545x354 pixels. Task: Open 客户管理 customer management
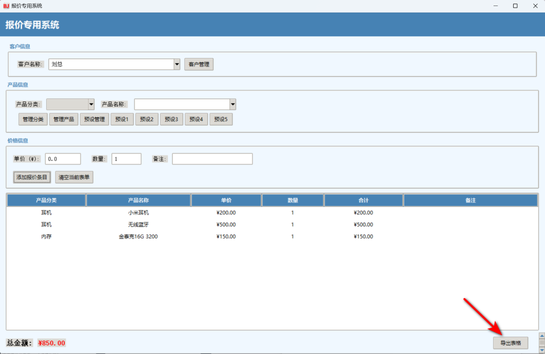pos(199,65)
